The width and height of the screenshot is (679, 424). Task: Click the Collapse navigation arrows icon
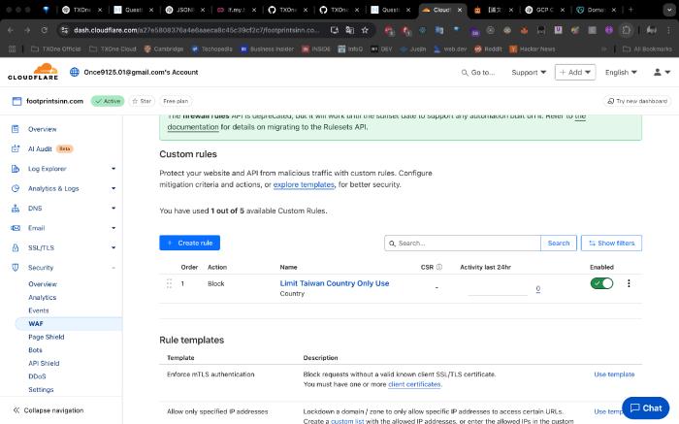[x=16, y=410]
